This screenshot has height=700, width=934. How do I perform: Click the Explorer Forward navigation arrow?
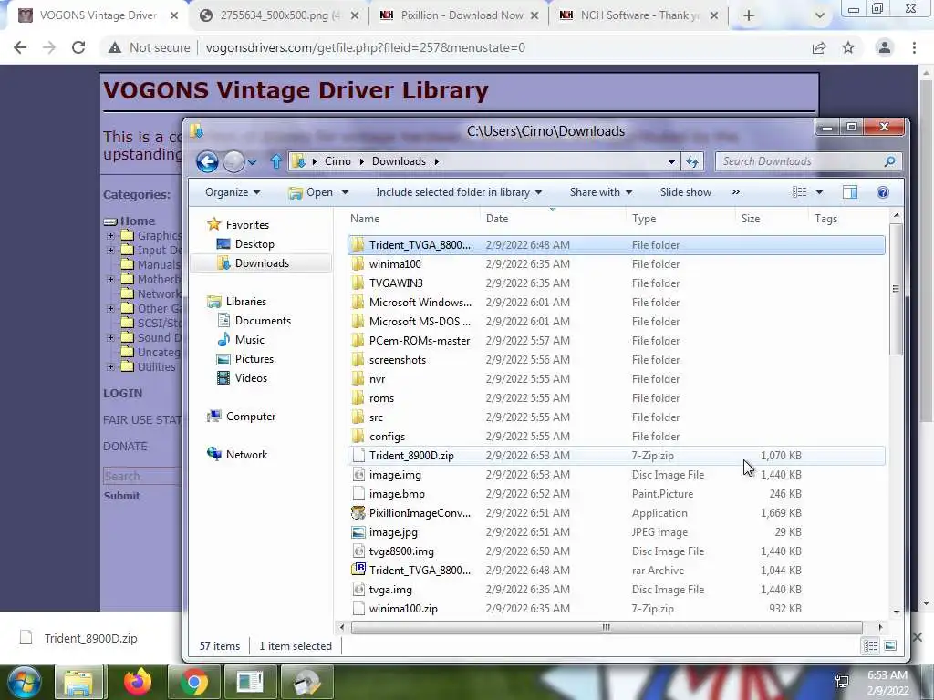click(x=233, y=161)
